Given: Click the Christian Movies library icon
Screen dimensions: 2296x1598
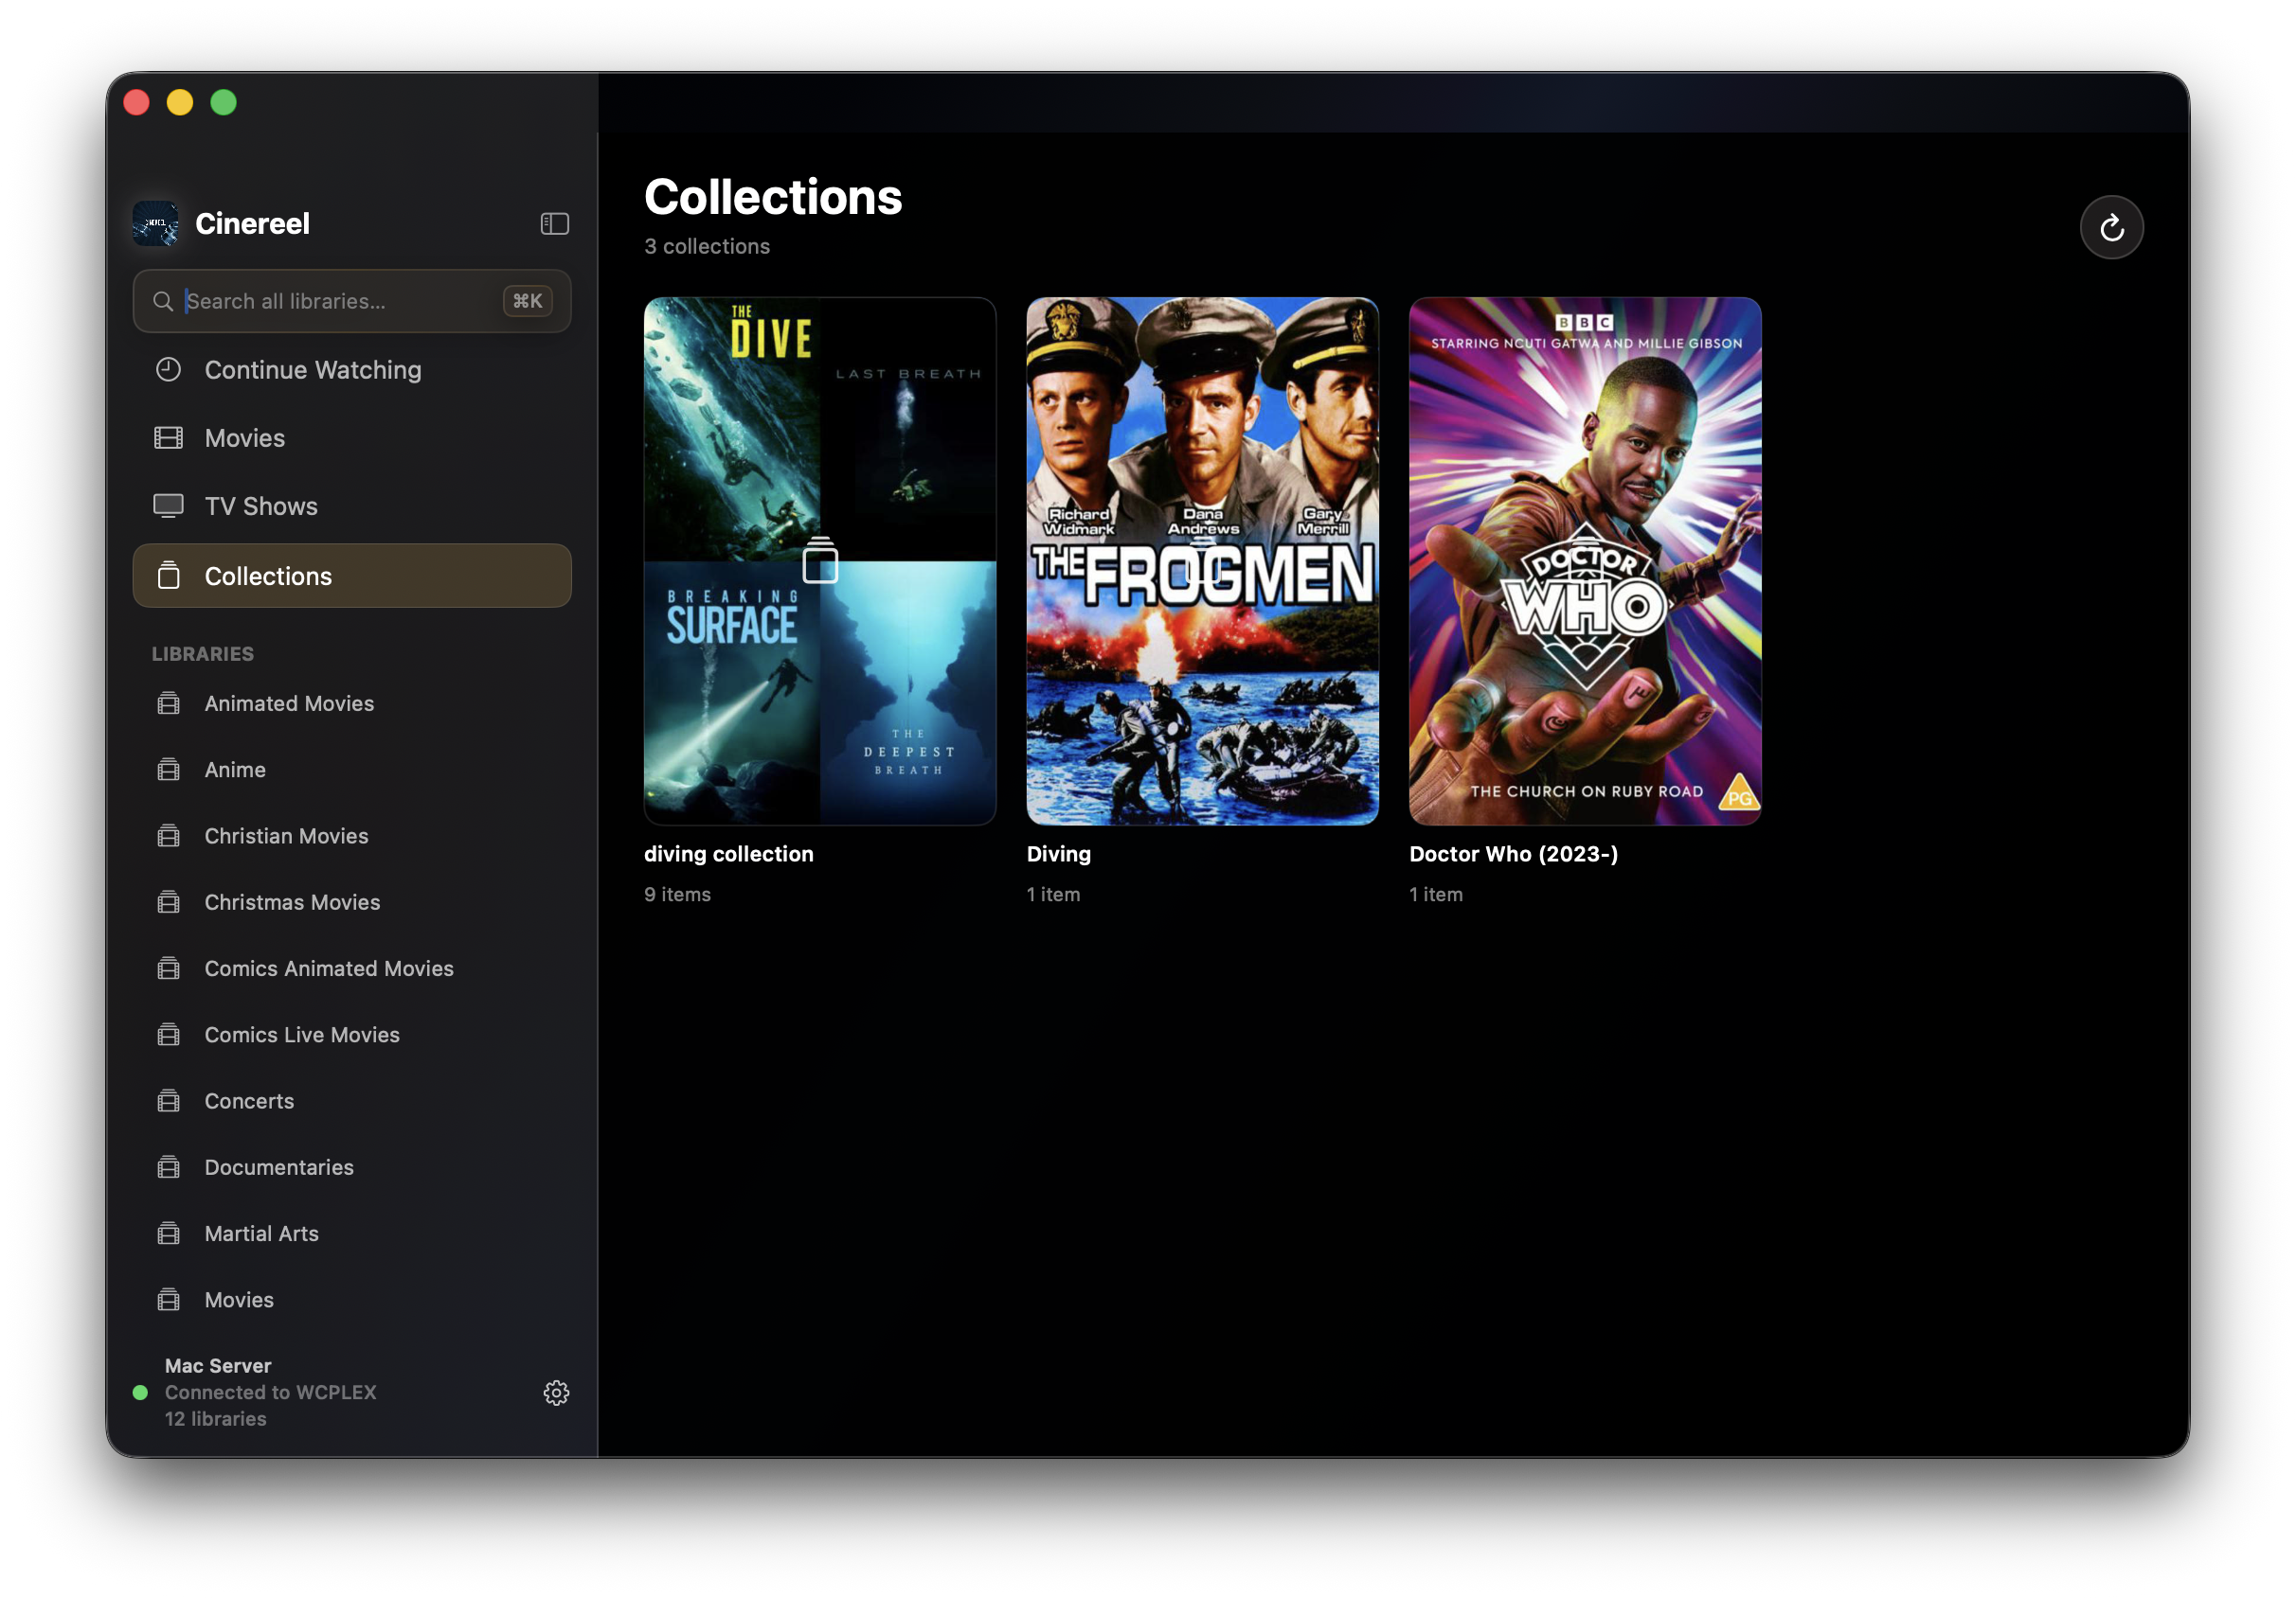Looking at the screenshot, I should click(x=169, y=834).
